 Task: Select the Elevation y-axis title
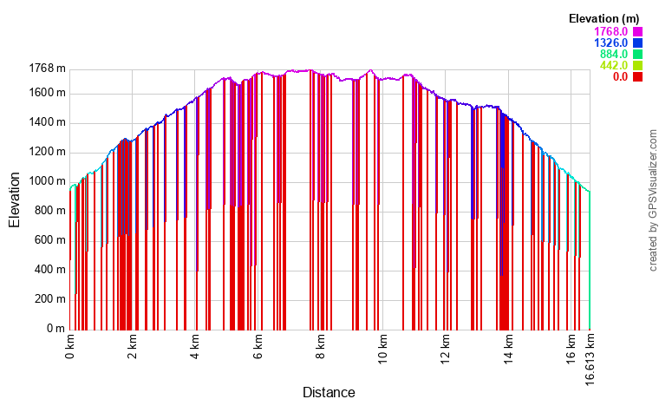tap(15, 200)
